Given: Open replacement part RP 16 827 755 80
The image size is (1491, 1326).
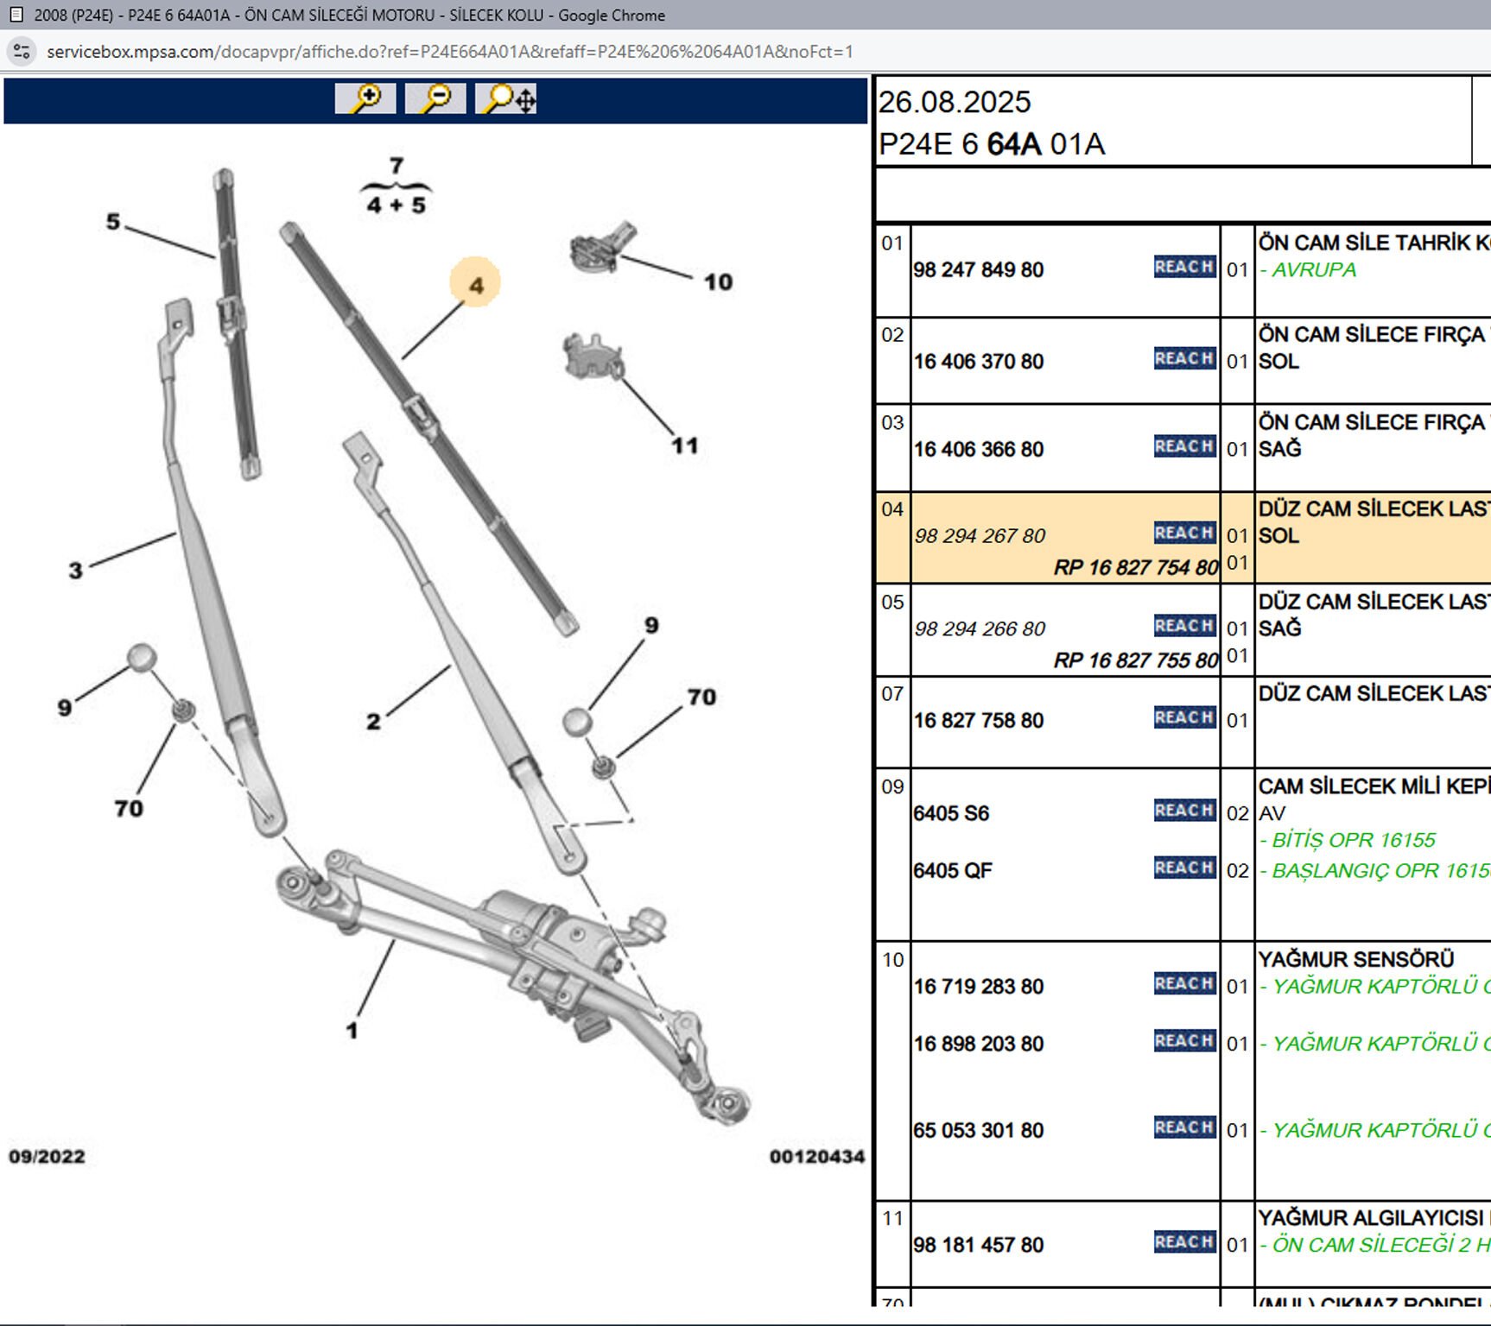Looking at the screenshot, I should (x=1134, y=660).
